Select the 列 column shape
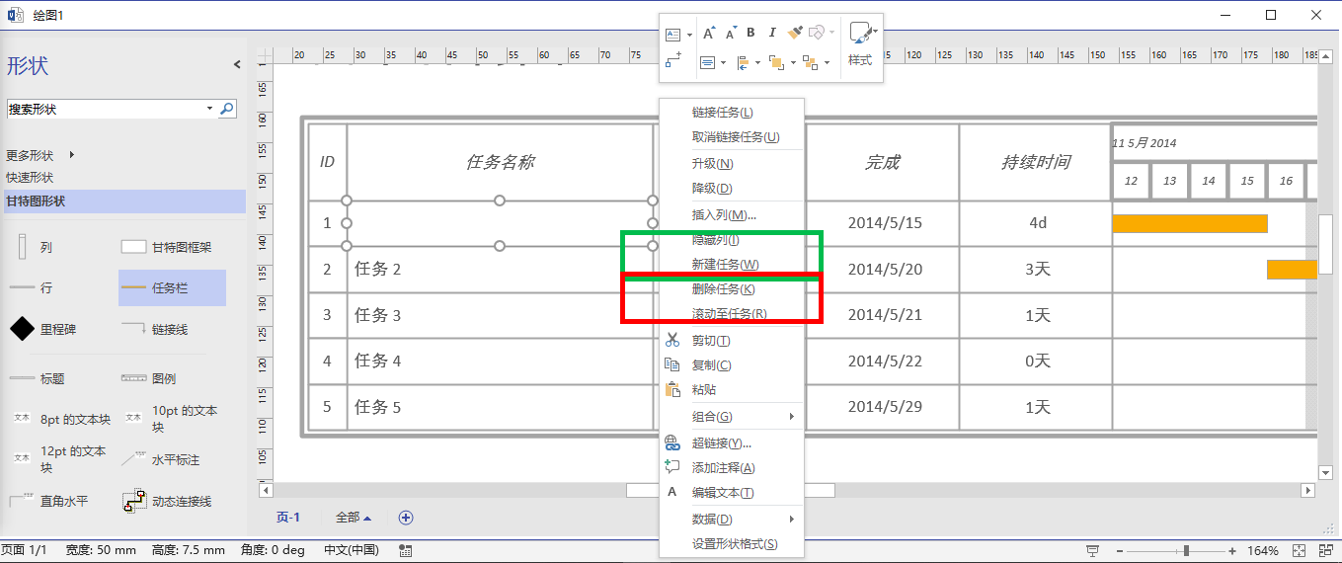Screen dimensions: 1342x563 point(34,247)
